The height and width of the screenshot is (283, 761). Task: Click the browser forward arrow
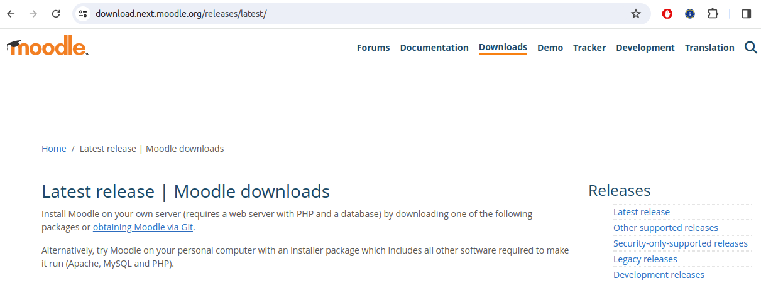click(x=33, y=14)
